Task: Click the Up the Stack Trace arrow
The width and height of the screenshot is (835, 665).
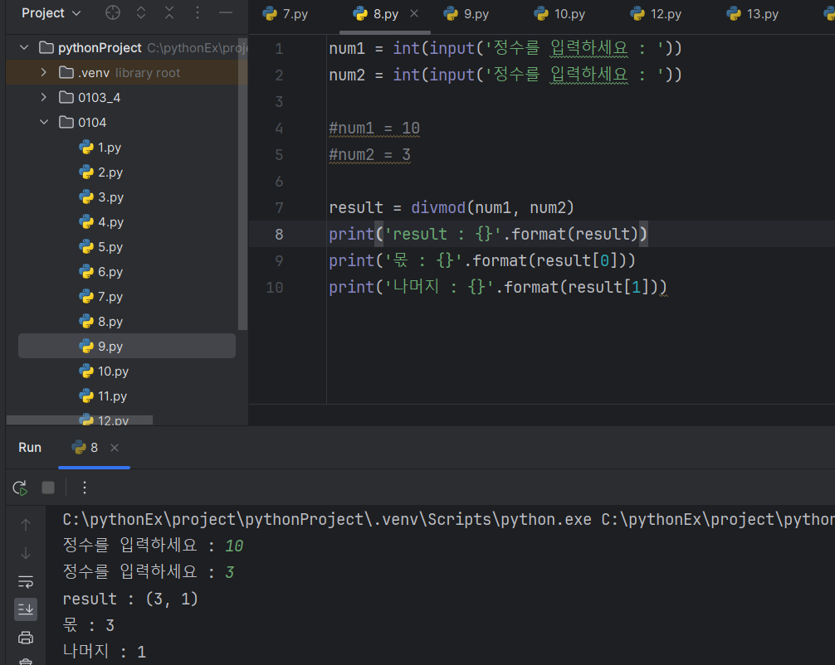Action: tap(26, 525)
